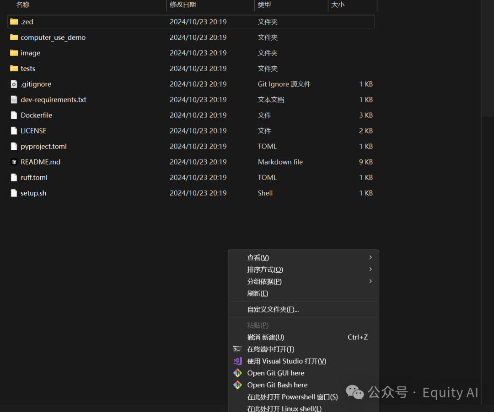
Task: Click the dev-requirements.txt file icon
Action: tap(14, 100)
